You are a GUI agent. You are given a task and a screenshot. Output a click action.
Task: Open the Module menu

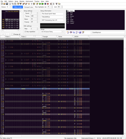click(22, 1)
